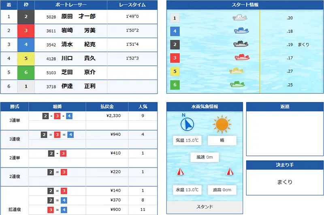Click start timing .20 for boat 1

290,18
